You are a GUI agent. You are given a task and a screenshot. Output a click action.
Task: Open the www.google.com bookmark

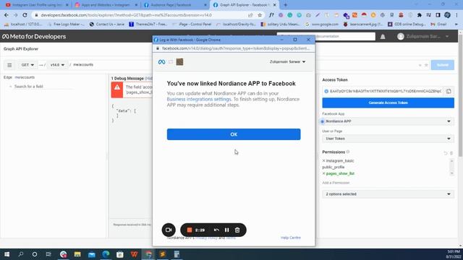coord(322,24)
